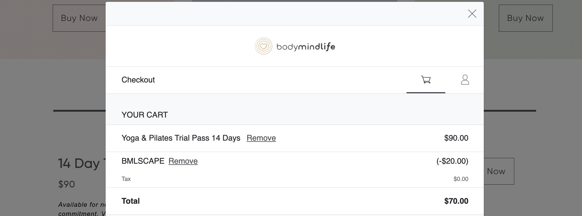Click the top-left Buy Now button
The height and width of the screenshot is (216, 582).
tap(79, 18)
